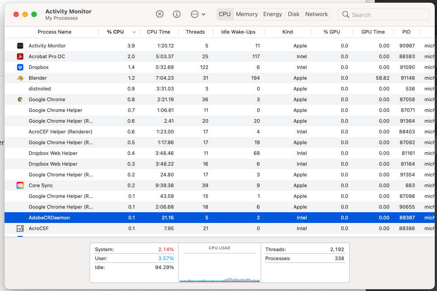
Task: Open the process info (i) icon
Action: 177,14
